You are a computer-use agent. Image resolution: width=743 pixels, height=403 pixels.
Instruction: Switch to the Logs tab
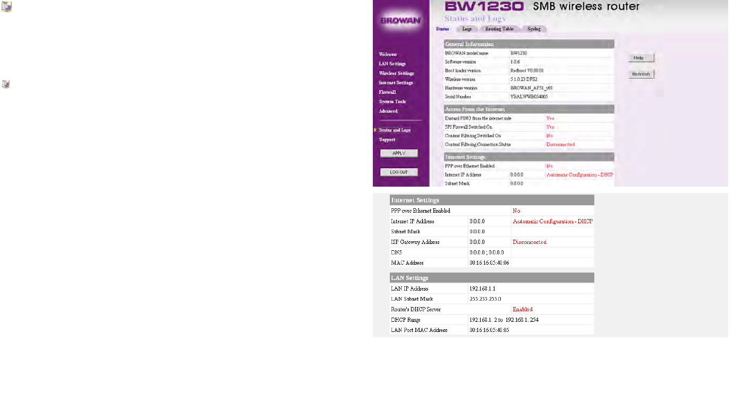[x=467, y=29]
